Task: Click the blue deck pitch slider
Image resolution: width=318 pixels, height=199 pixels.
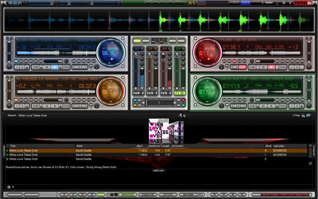Action: [9, 52]
